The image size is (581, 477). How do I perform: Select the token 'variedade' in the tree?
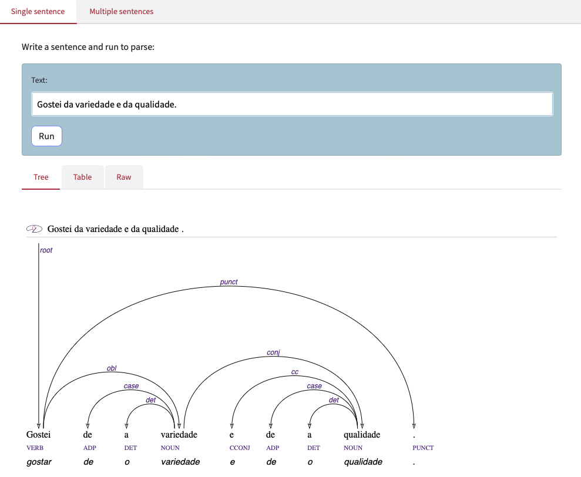(179, 435)
